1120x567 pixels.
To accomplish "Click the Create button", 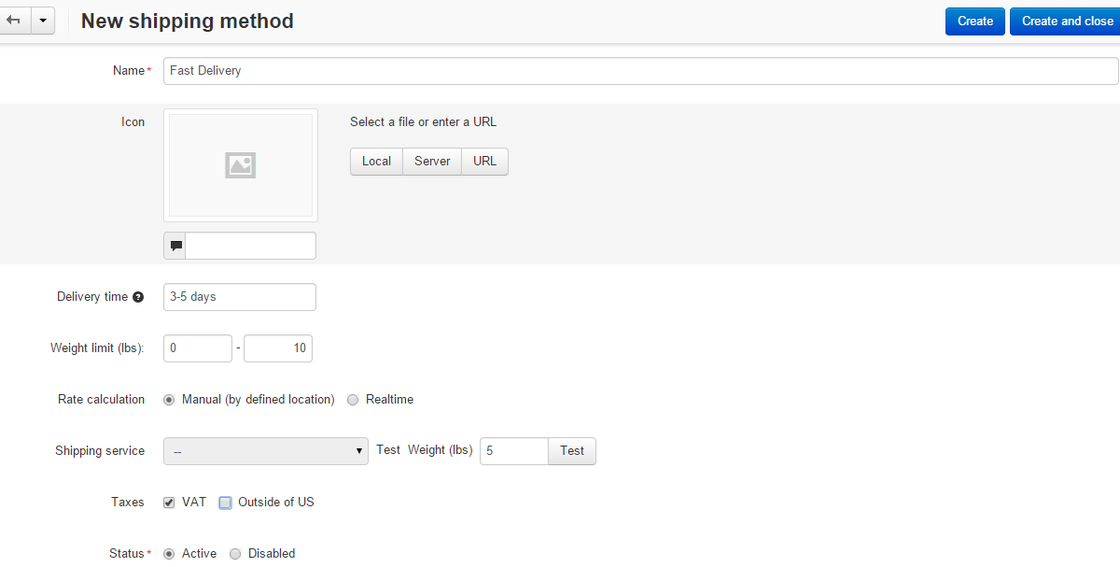I will click(x=974, y=20).
